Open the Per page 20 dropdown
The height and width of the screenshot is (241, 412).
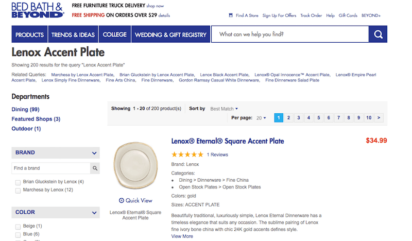tap(261, 118)
